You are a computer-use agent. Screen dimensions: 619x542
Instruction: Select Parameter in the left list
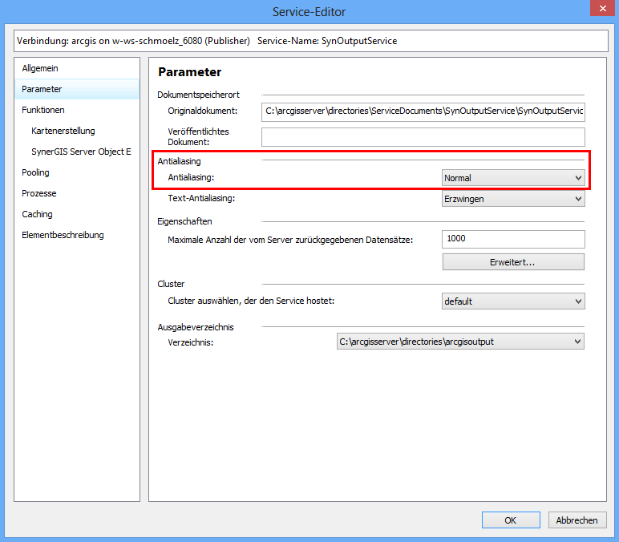click(x=77, y=89)
